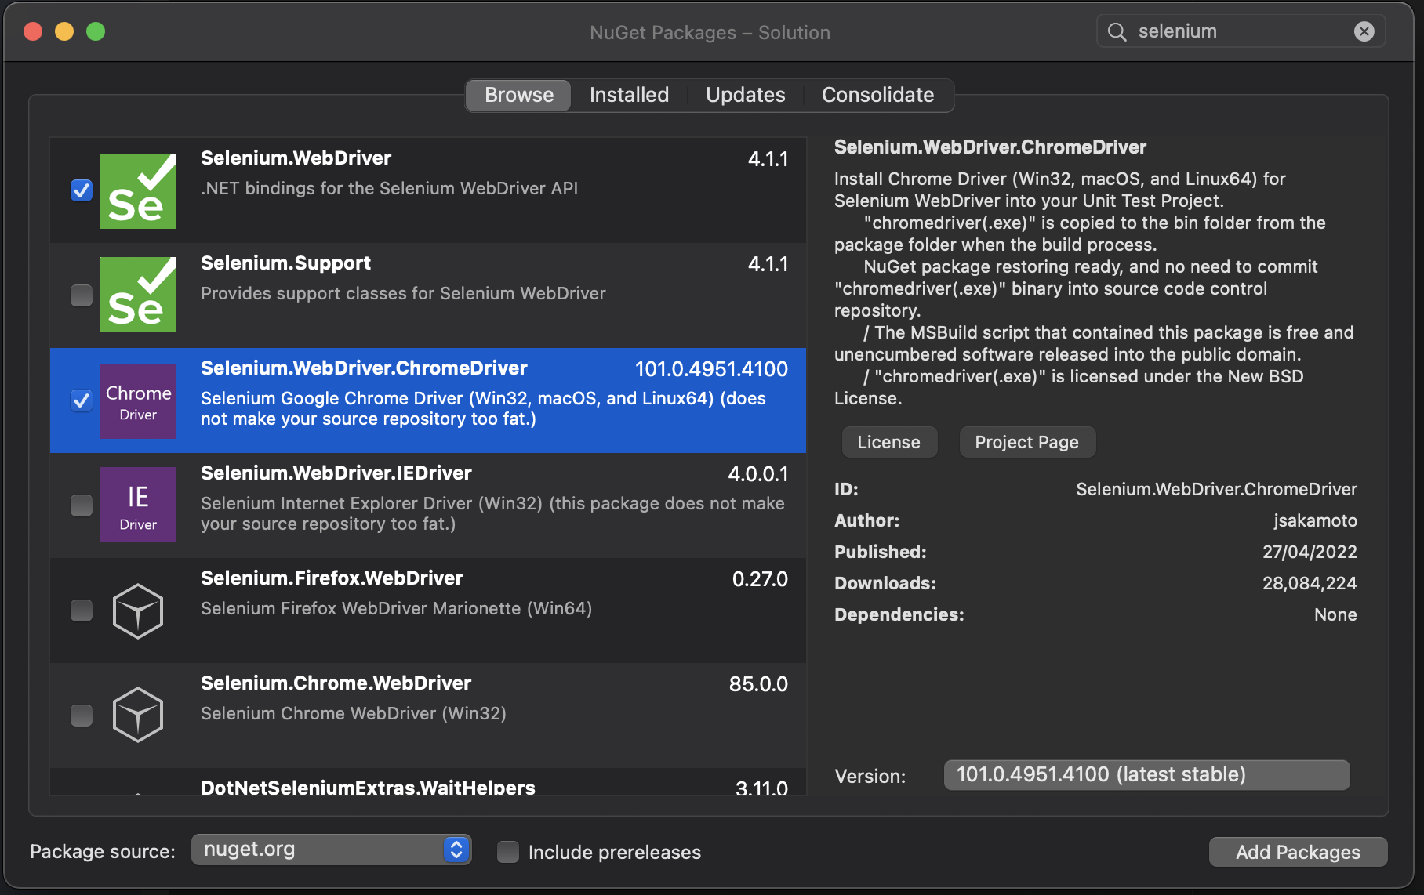Enable Include prereleases
The image size is (1424, 895).
pos(508,852)
